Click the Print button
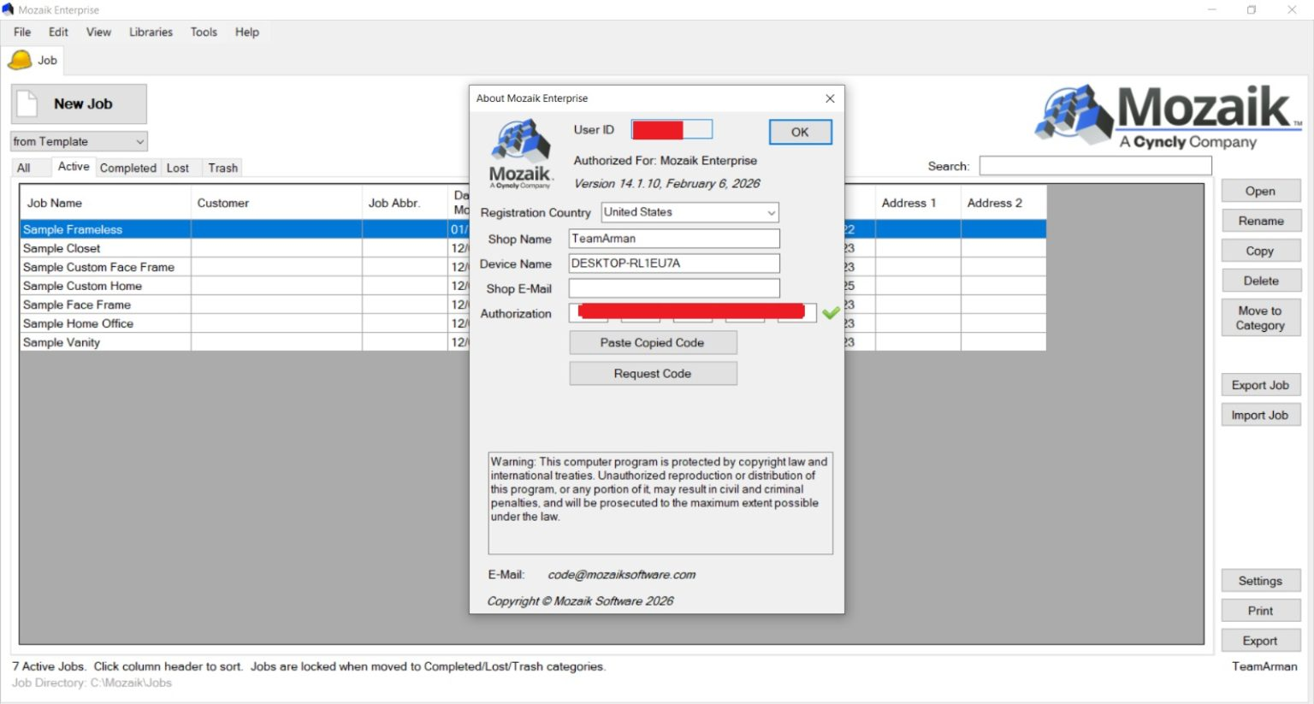 click(1260, 611)
